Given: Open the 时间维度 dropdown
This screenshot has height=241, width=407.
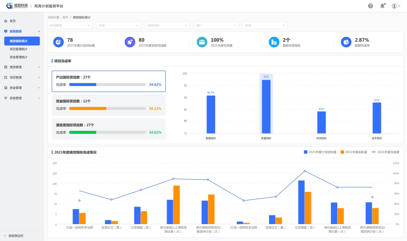Looking at the screenshot, I should click(70, 26).
